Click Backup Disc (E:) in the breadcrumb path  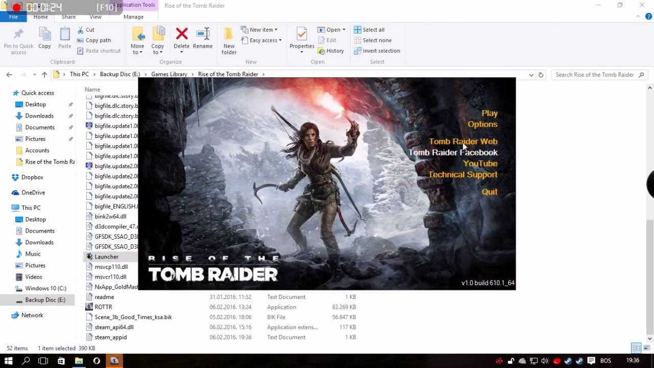pos(120,74)
